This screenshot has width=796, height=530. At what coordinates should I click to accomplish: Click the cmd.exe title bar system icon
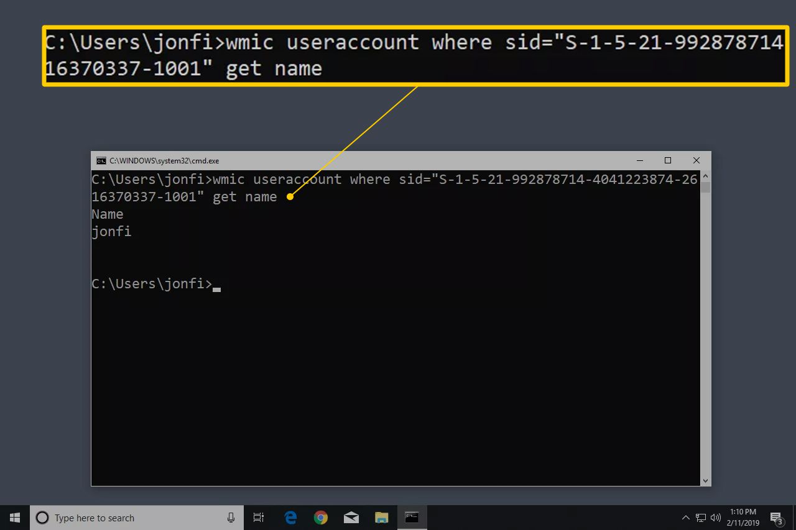(x=101, y=160)
